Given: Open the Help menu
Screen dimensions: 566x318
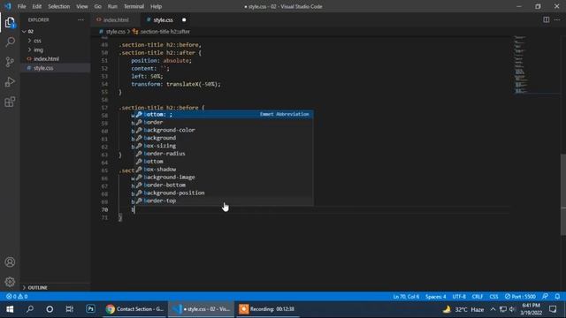Looking at the screenshot, I should 156,6.
